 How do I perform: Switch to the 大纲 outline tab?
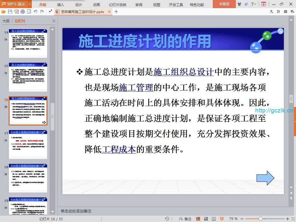click(6, 21)
